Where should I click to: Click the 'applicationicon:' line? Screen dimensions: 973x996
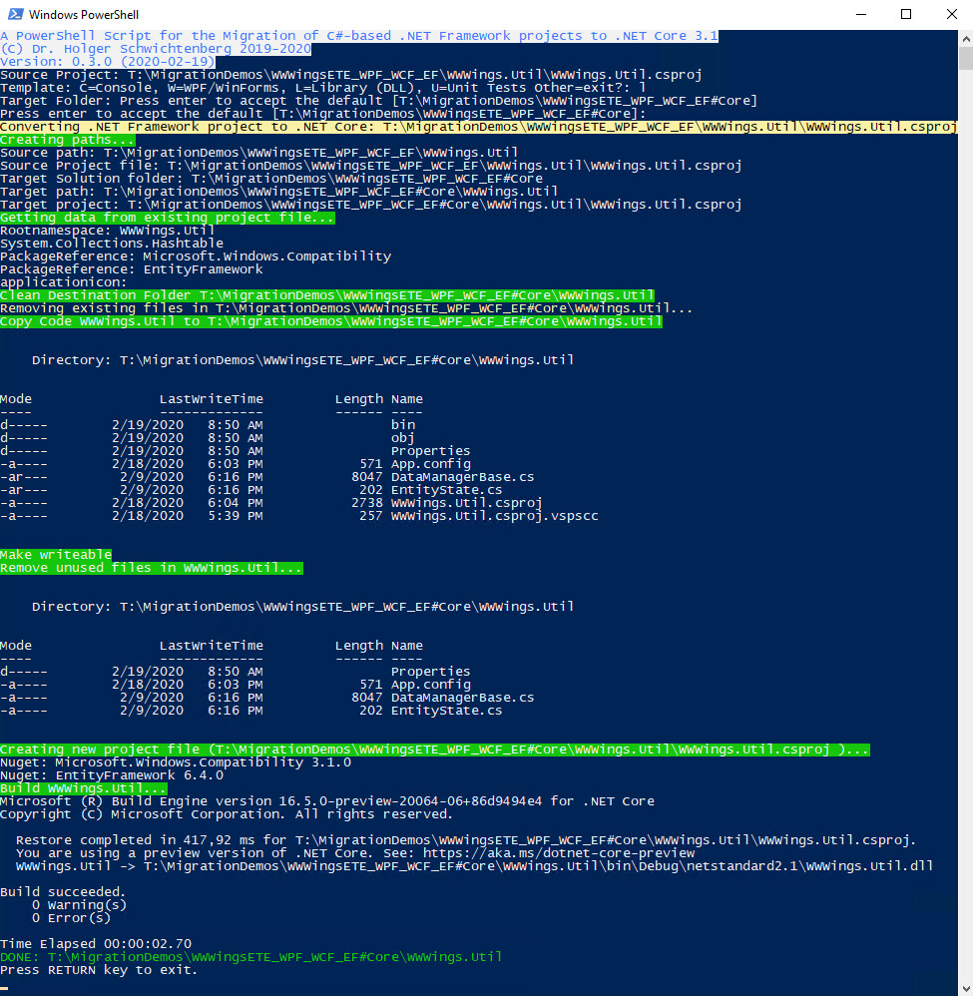coord(64,282)
